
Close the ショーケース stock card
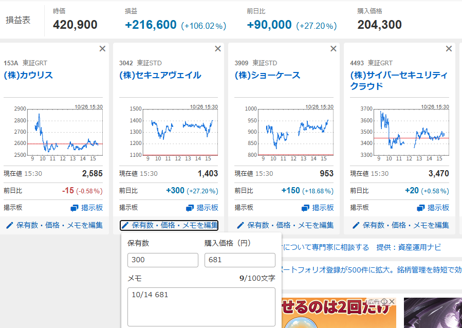click(333, 49)
